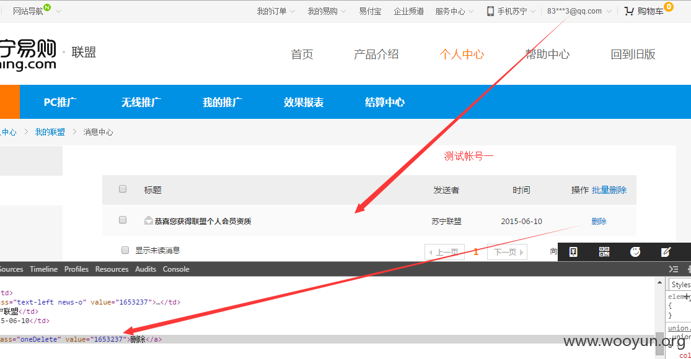The width and height of the screenshot is (691, 359).
Task: Select the 结算中心 tab
Action: pyautogui.click(x=385, y=102)
